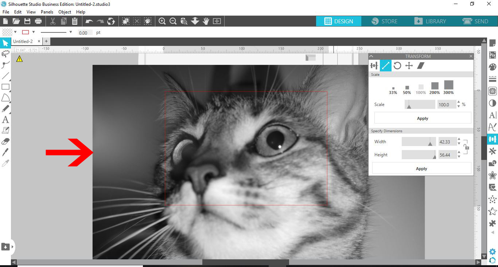Screen dimensions: 498x267
Task: Click Apply under Specify Dimensions
Action: [421, 169]
